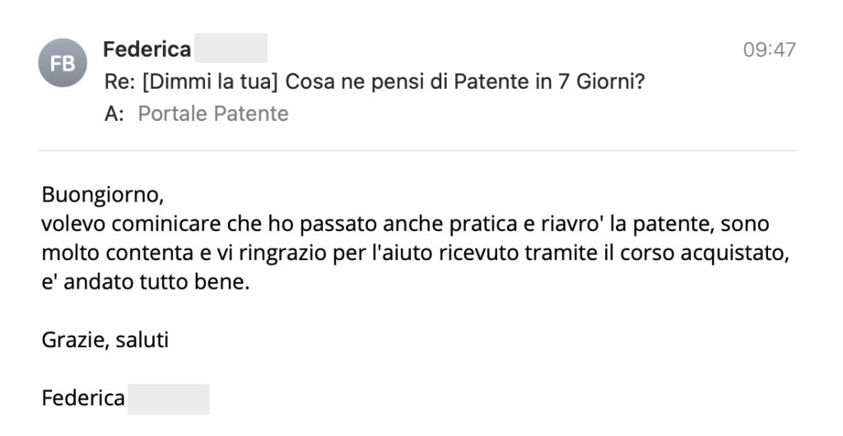Click the Re: prefix in the subject

(x=120, y=83)
